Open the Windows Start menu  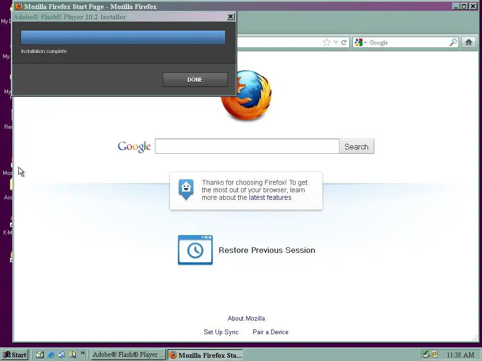point(15,355)
